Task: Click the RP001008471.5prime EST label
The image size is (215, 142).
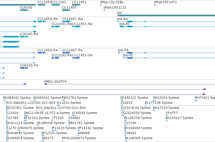Action: [x=79, y=138]
